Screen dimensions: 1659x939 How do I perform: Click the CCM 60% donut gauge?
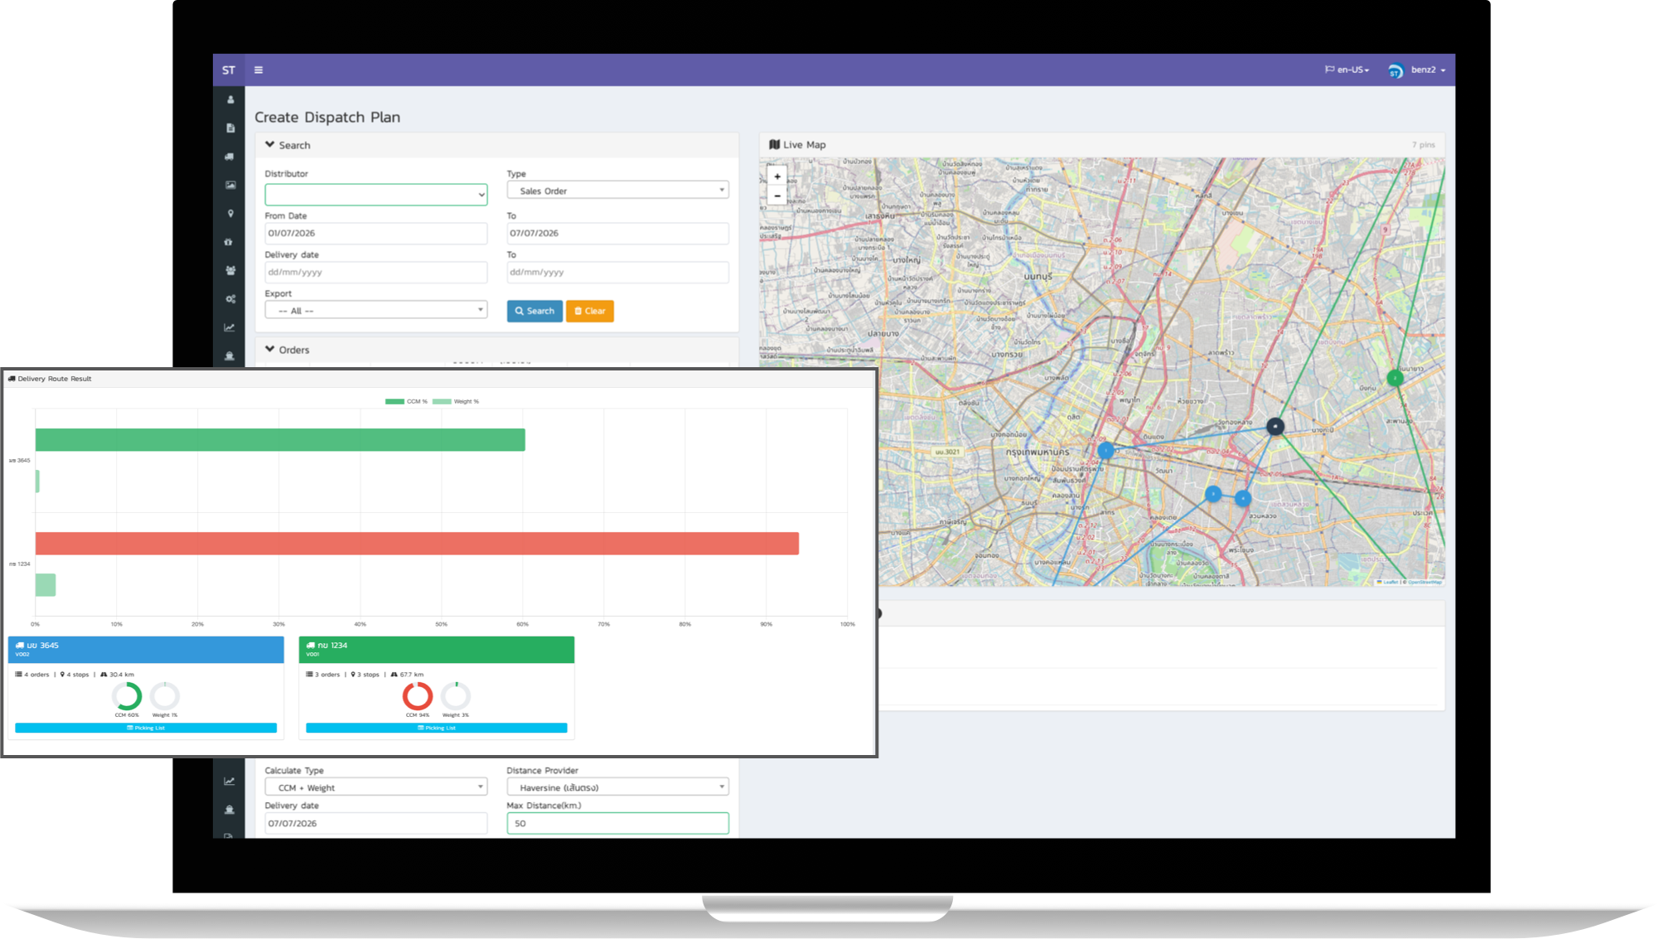pyautogui.click(x=127, y=696)
